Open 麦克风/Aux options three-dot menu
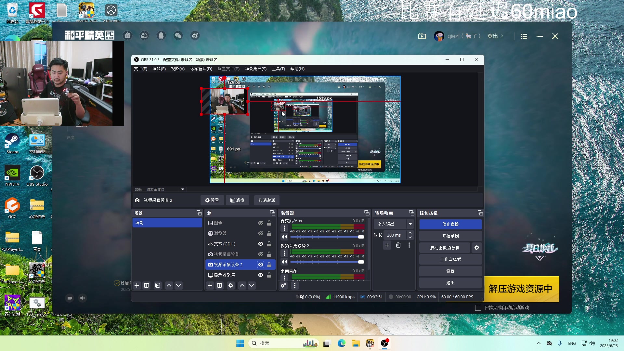 coord(284,228)
